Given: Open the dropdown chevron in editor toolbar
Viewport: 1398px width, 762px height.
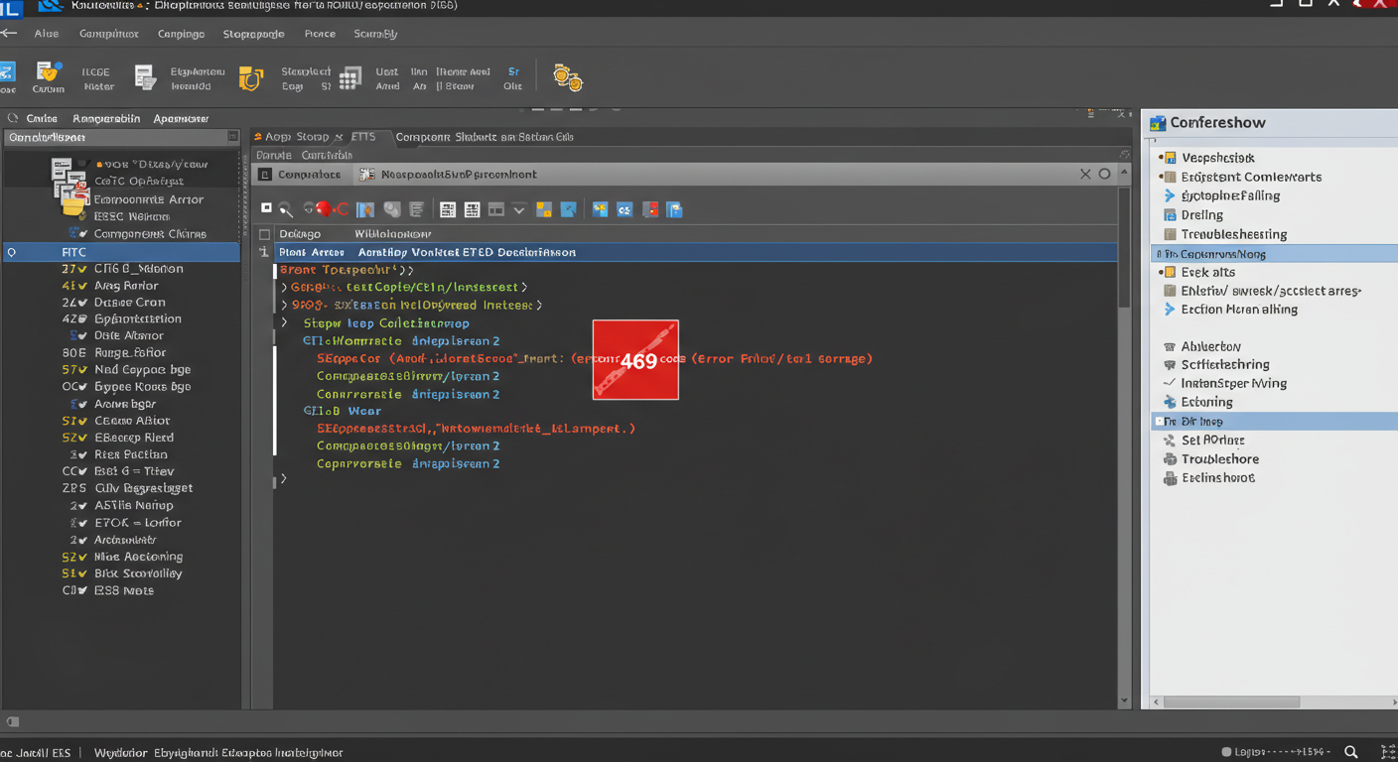Looking at the screenshot, I should click(x=518, y=209).
